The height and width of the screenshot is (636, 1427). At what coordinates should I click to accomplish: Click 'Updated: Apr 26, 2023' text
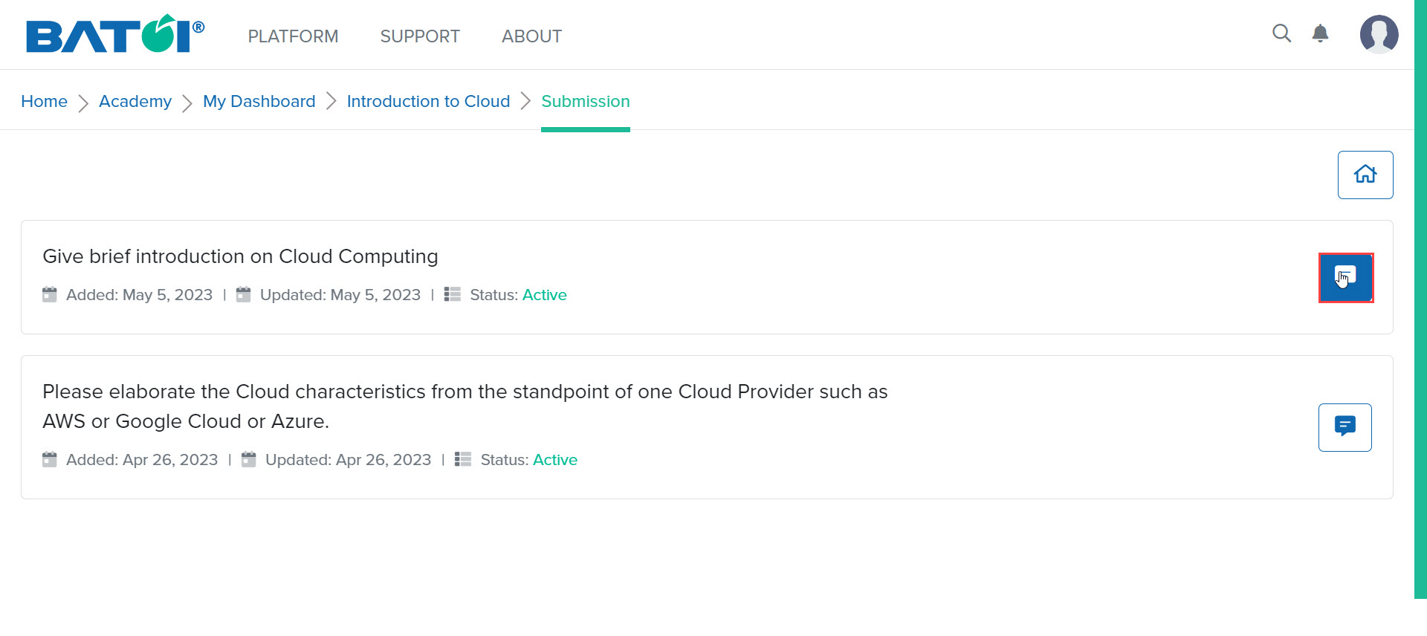click(x=349, y=460)
